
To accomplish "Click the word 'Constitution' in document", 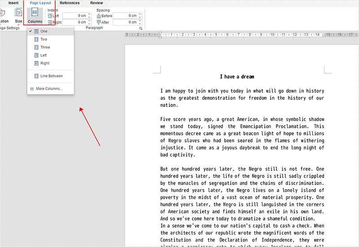I will click(x=175, y=240).
